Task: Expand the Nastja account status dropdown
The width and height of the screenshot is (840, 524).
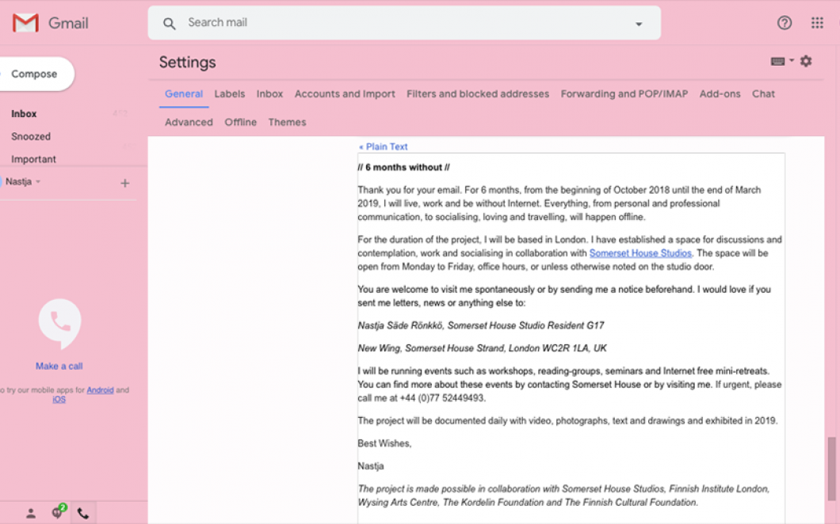Action: pyautogui.click(x=38, y=182)
